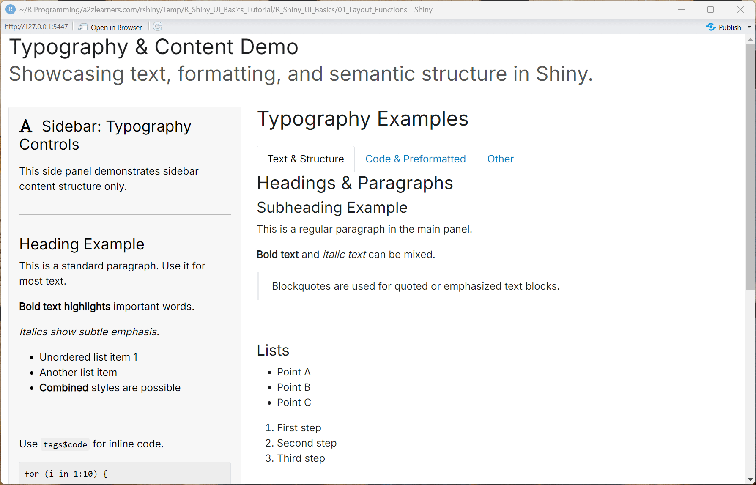The image size is (756, 485).
Task: Maximize the Shiny viewer window
Action: (711, 9)
